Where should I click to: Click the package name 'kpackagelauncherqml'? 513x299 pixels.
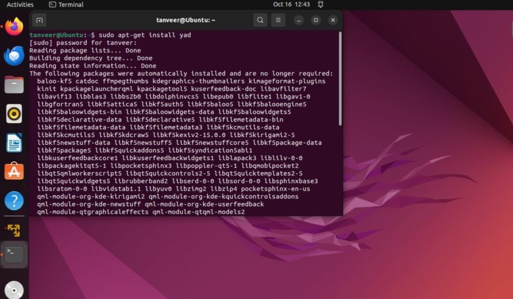coord(97,89)
